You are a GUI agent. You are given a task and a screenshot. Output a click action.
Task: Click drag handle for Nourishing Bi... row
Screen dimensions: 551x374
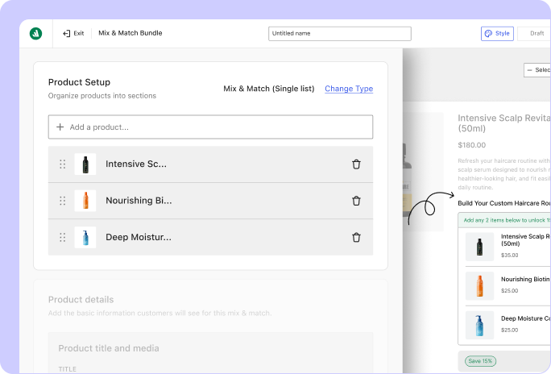click(x=63, y=201)
